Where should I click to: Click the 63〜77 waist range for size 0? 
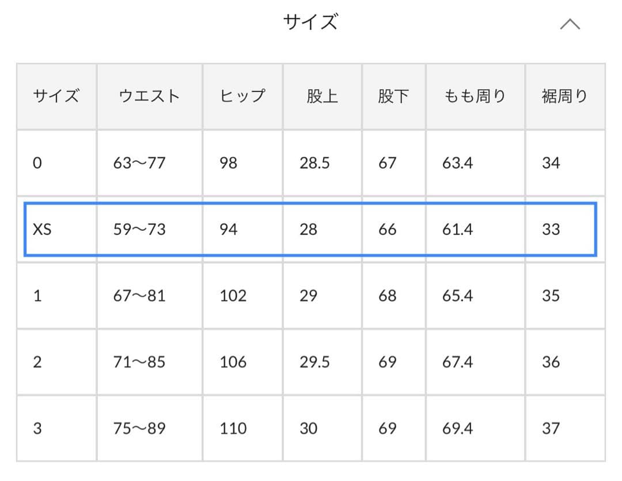(x=150, y=163)
